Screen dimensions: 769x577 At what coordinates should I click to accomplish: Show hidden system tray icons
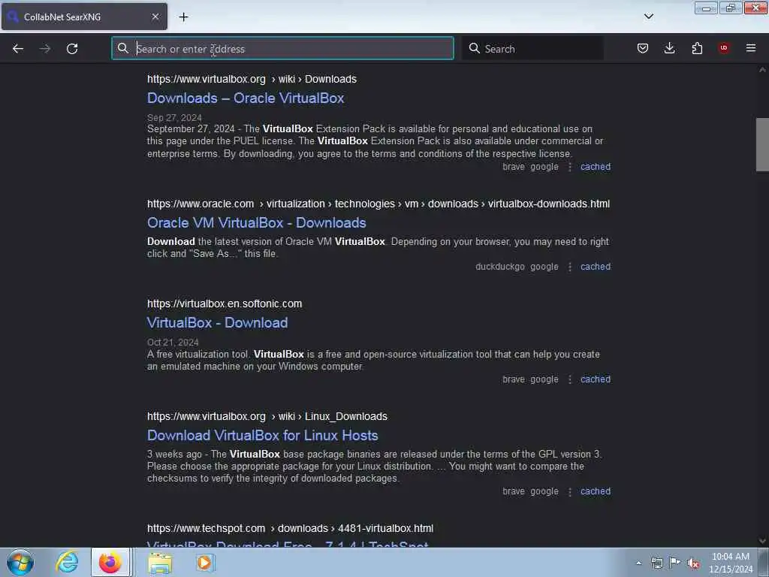pos(638,563)
